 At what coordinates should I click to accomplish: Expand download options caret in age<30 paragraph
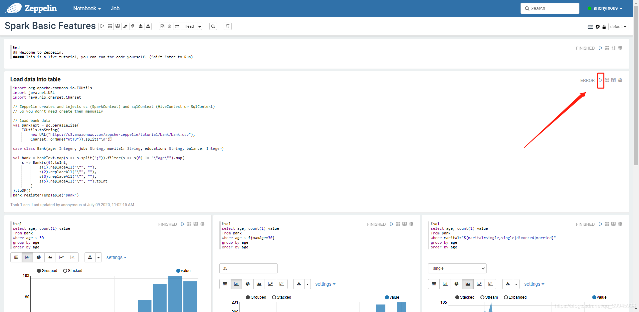pyautogui.click(x=99, y=257)
